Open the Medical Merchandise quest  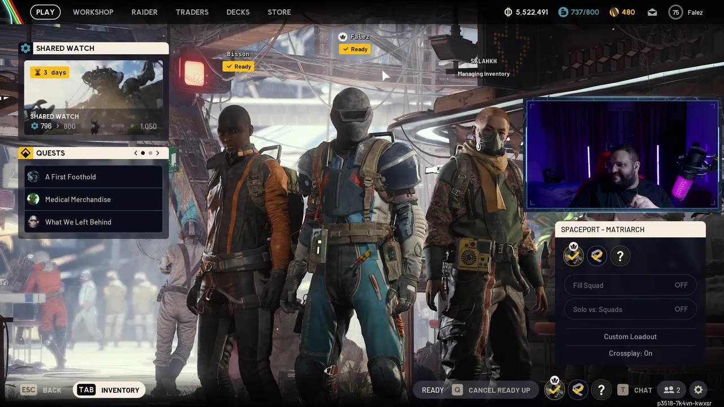coord(94,199)
